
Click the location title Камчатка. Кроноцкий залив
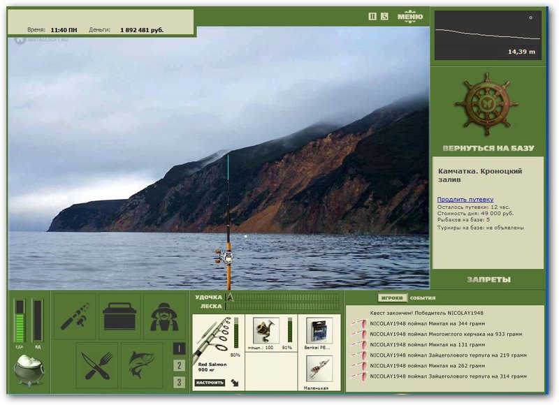click(480, 175)
